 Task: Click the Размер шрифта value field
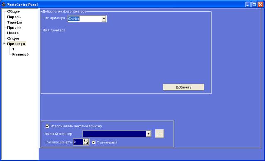click(78, 142)
